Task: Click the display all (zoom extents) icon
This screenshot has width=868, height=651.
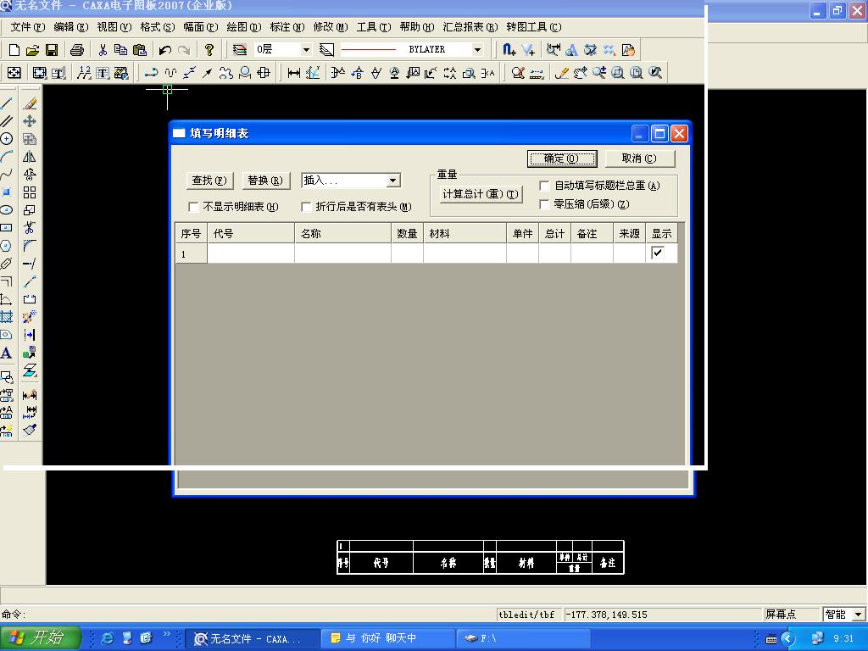Action: (637, 73)
